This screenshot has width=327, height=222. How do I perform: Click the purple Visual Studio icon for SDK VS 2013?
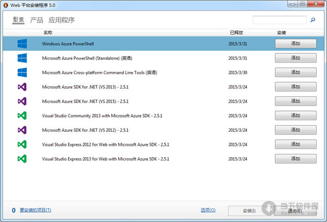pos(22,87)
